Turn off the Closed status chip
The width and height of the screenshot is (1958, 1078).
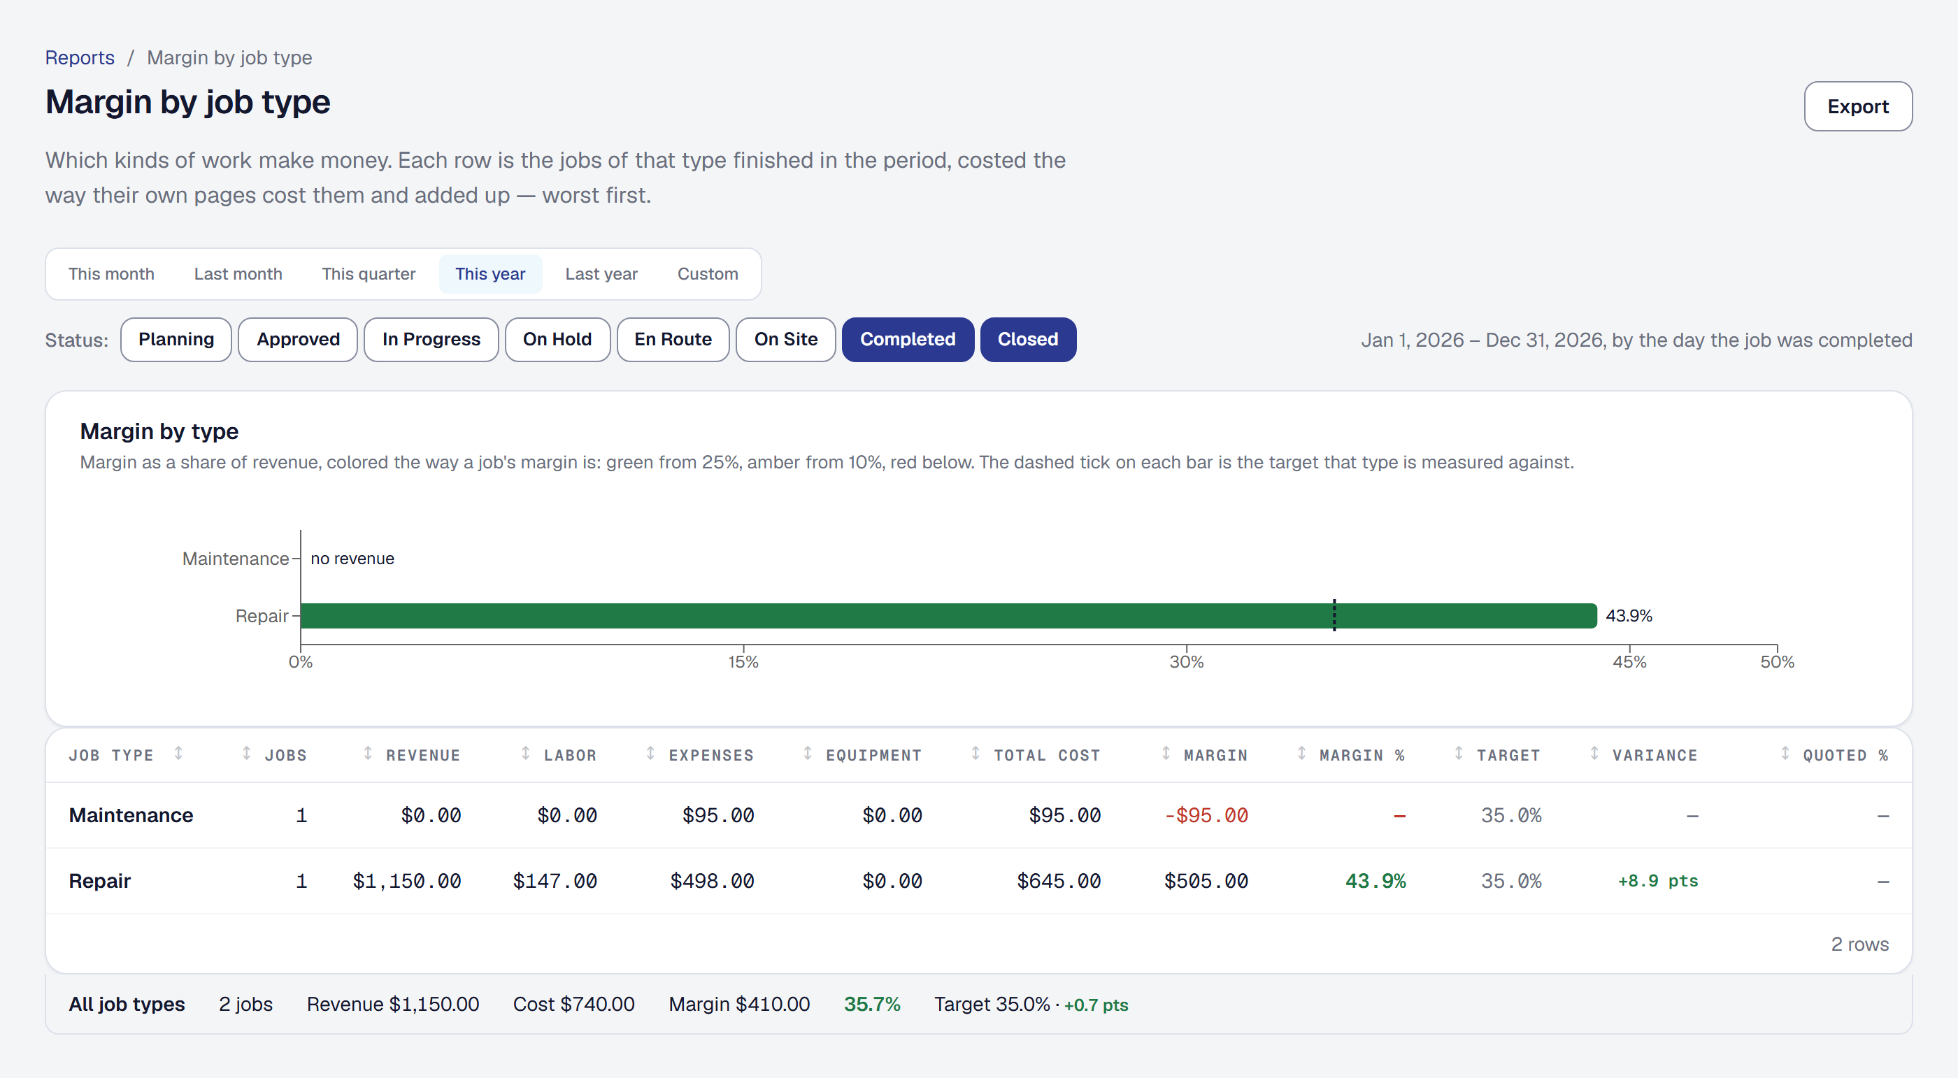tap(1028, 340)
